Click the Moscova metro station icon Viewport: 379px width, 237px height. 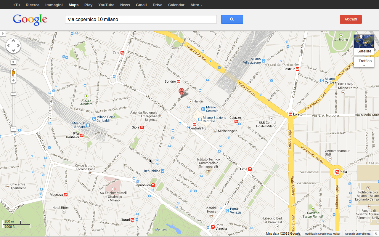click(66, 195)
